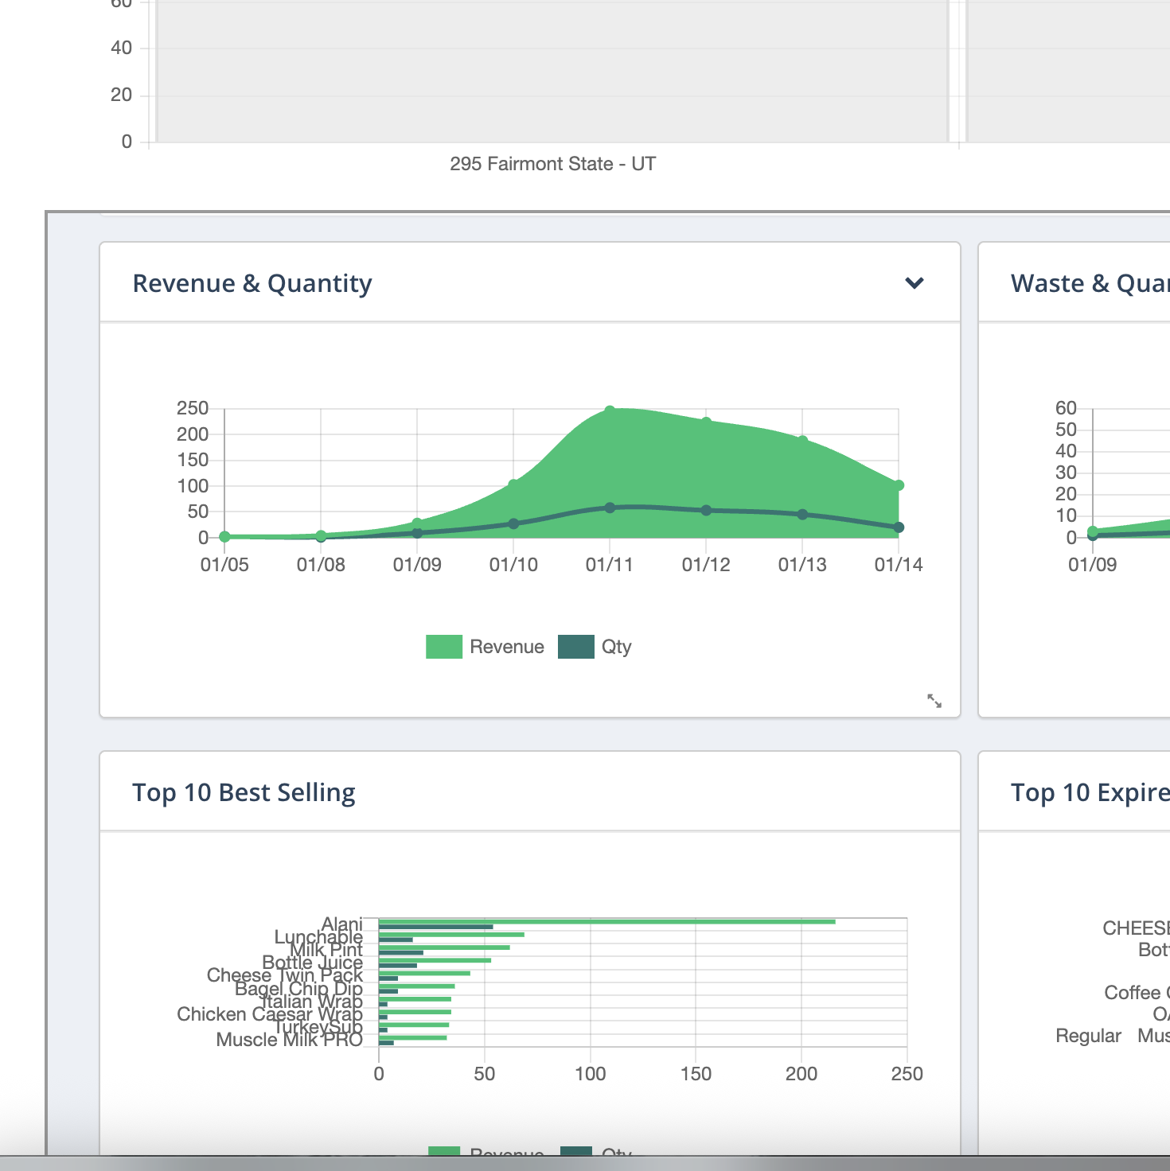Toggle the Qty series legend label

click(x=616, y=647)
